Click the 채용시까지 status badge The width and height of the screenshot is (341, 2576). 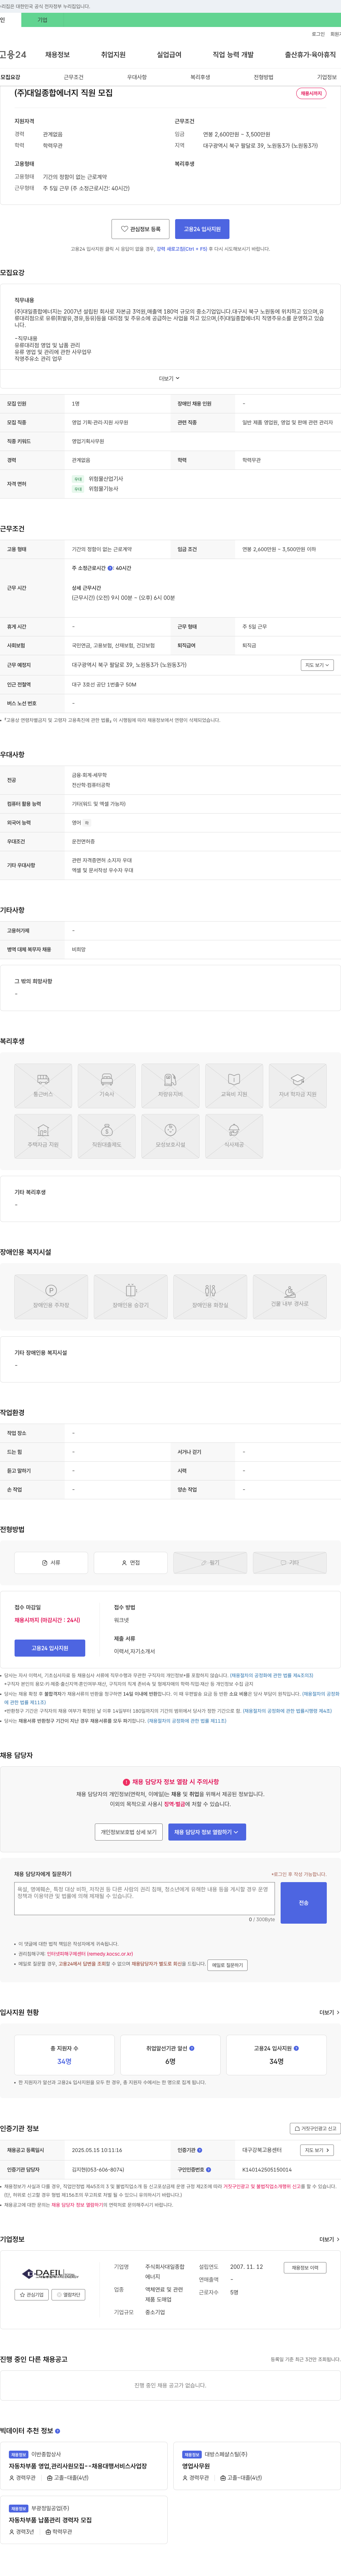(x=311, y=93)
